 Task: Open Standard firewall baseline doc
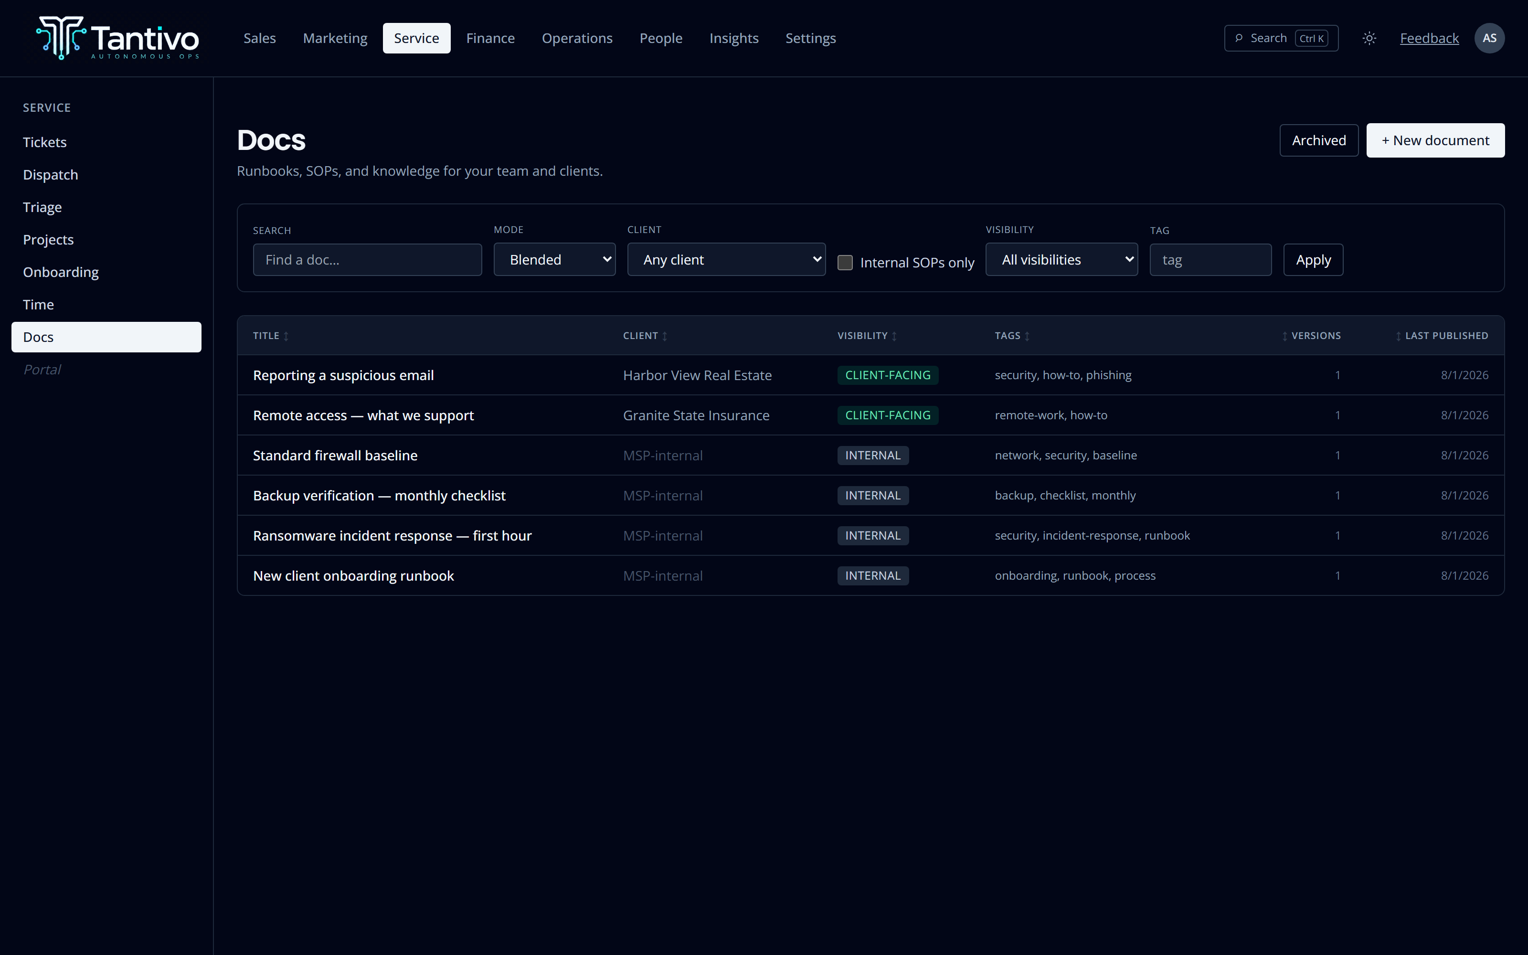[335, 456]
